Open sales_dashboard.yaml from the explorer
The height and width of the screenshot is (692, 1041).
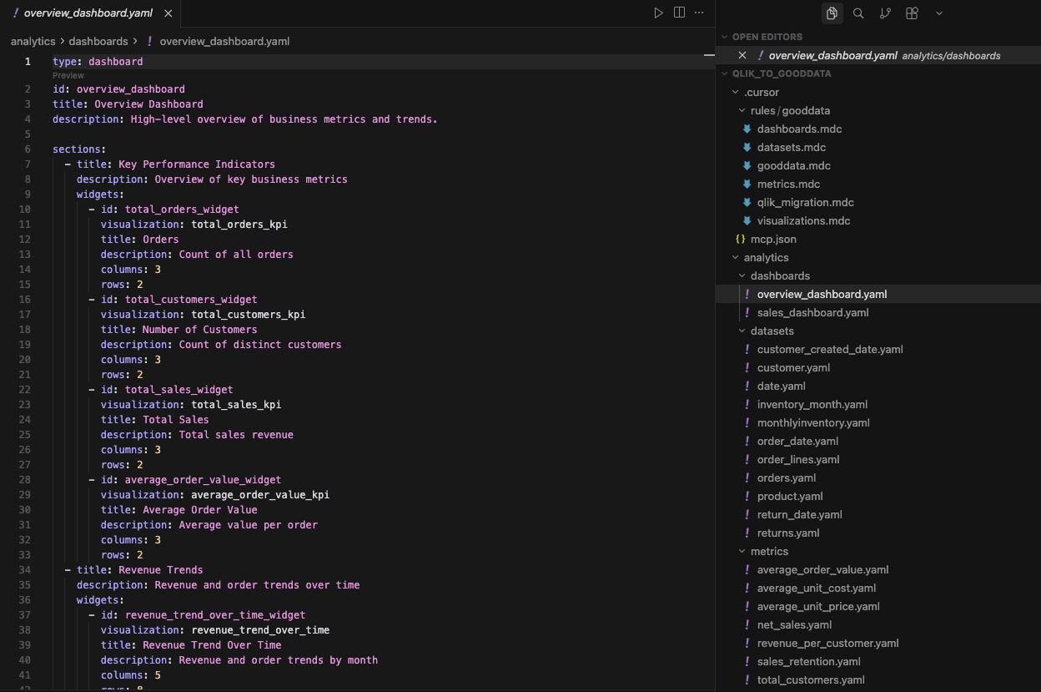812,312
